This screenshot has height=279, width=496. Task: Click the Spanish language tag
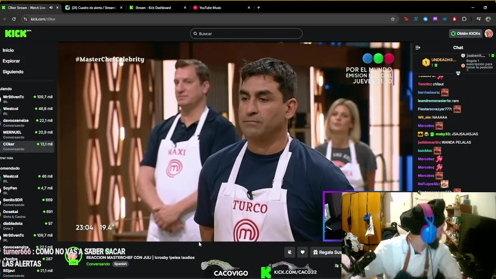coord(120,264)
